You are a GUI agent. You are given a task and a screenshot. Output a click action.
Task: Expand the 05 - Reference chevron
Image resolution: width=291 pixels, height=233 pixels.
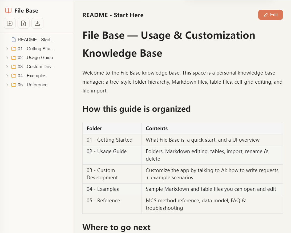pos(7,85)
